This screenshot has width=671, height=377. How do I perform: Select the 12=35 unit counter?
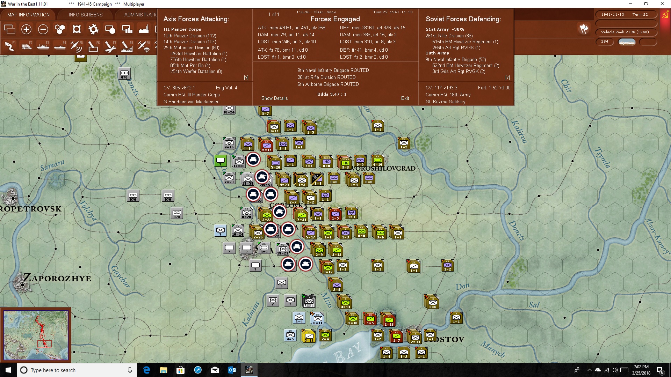pos(309,301)
